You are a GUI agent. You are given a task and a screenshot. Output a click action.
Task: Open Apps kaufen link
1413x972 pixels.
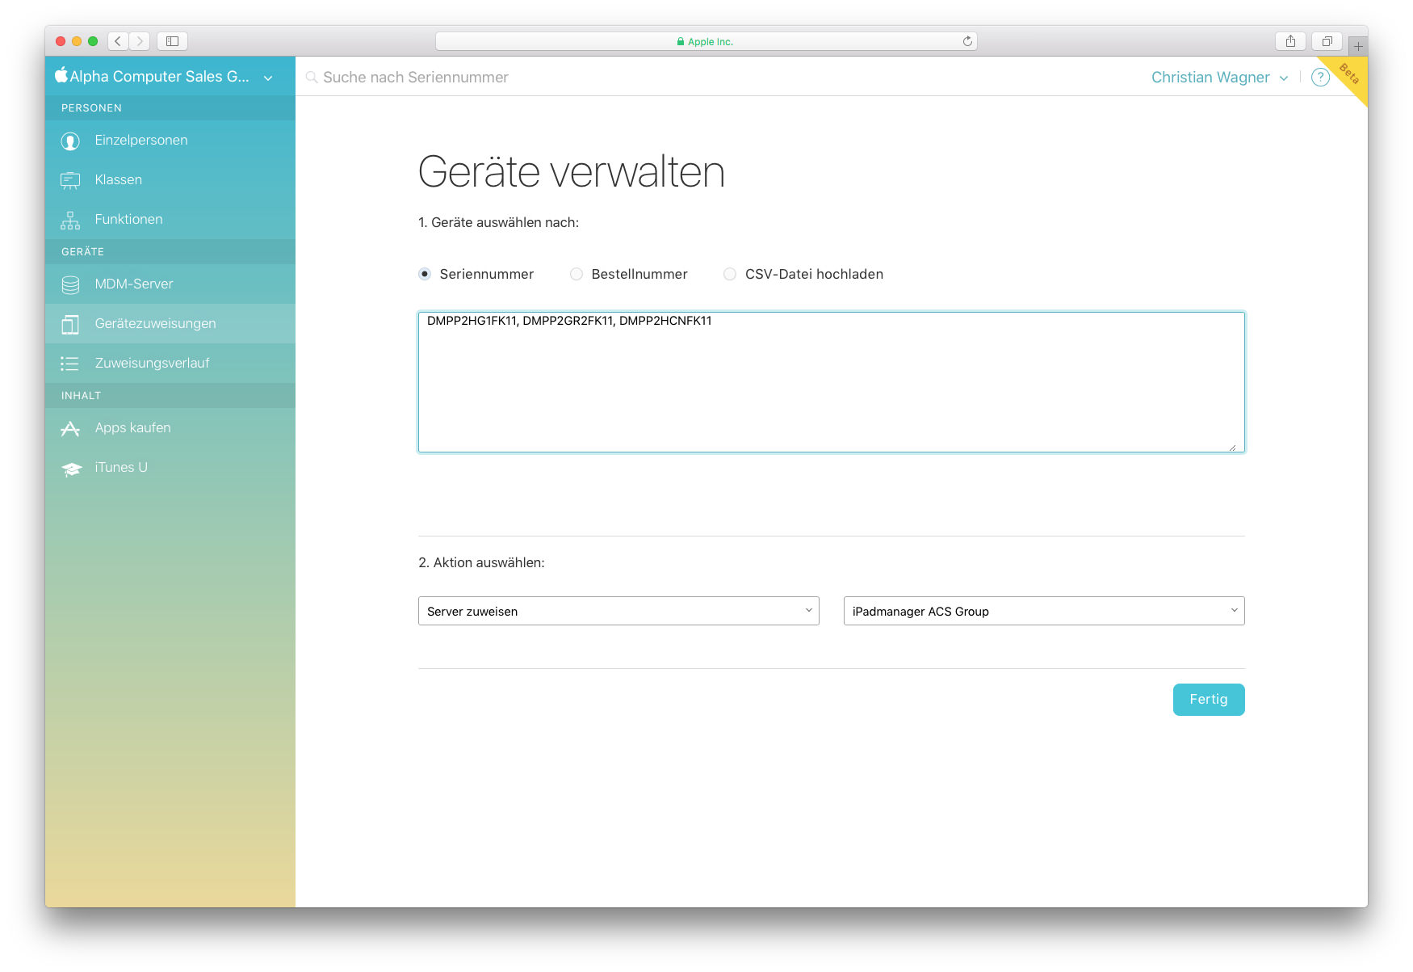pyautogui.click(x=170, y=428)
